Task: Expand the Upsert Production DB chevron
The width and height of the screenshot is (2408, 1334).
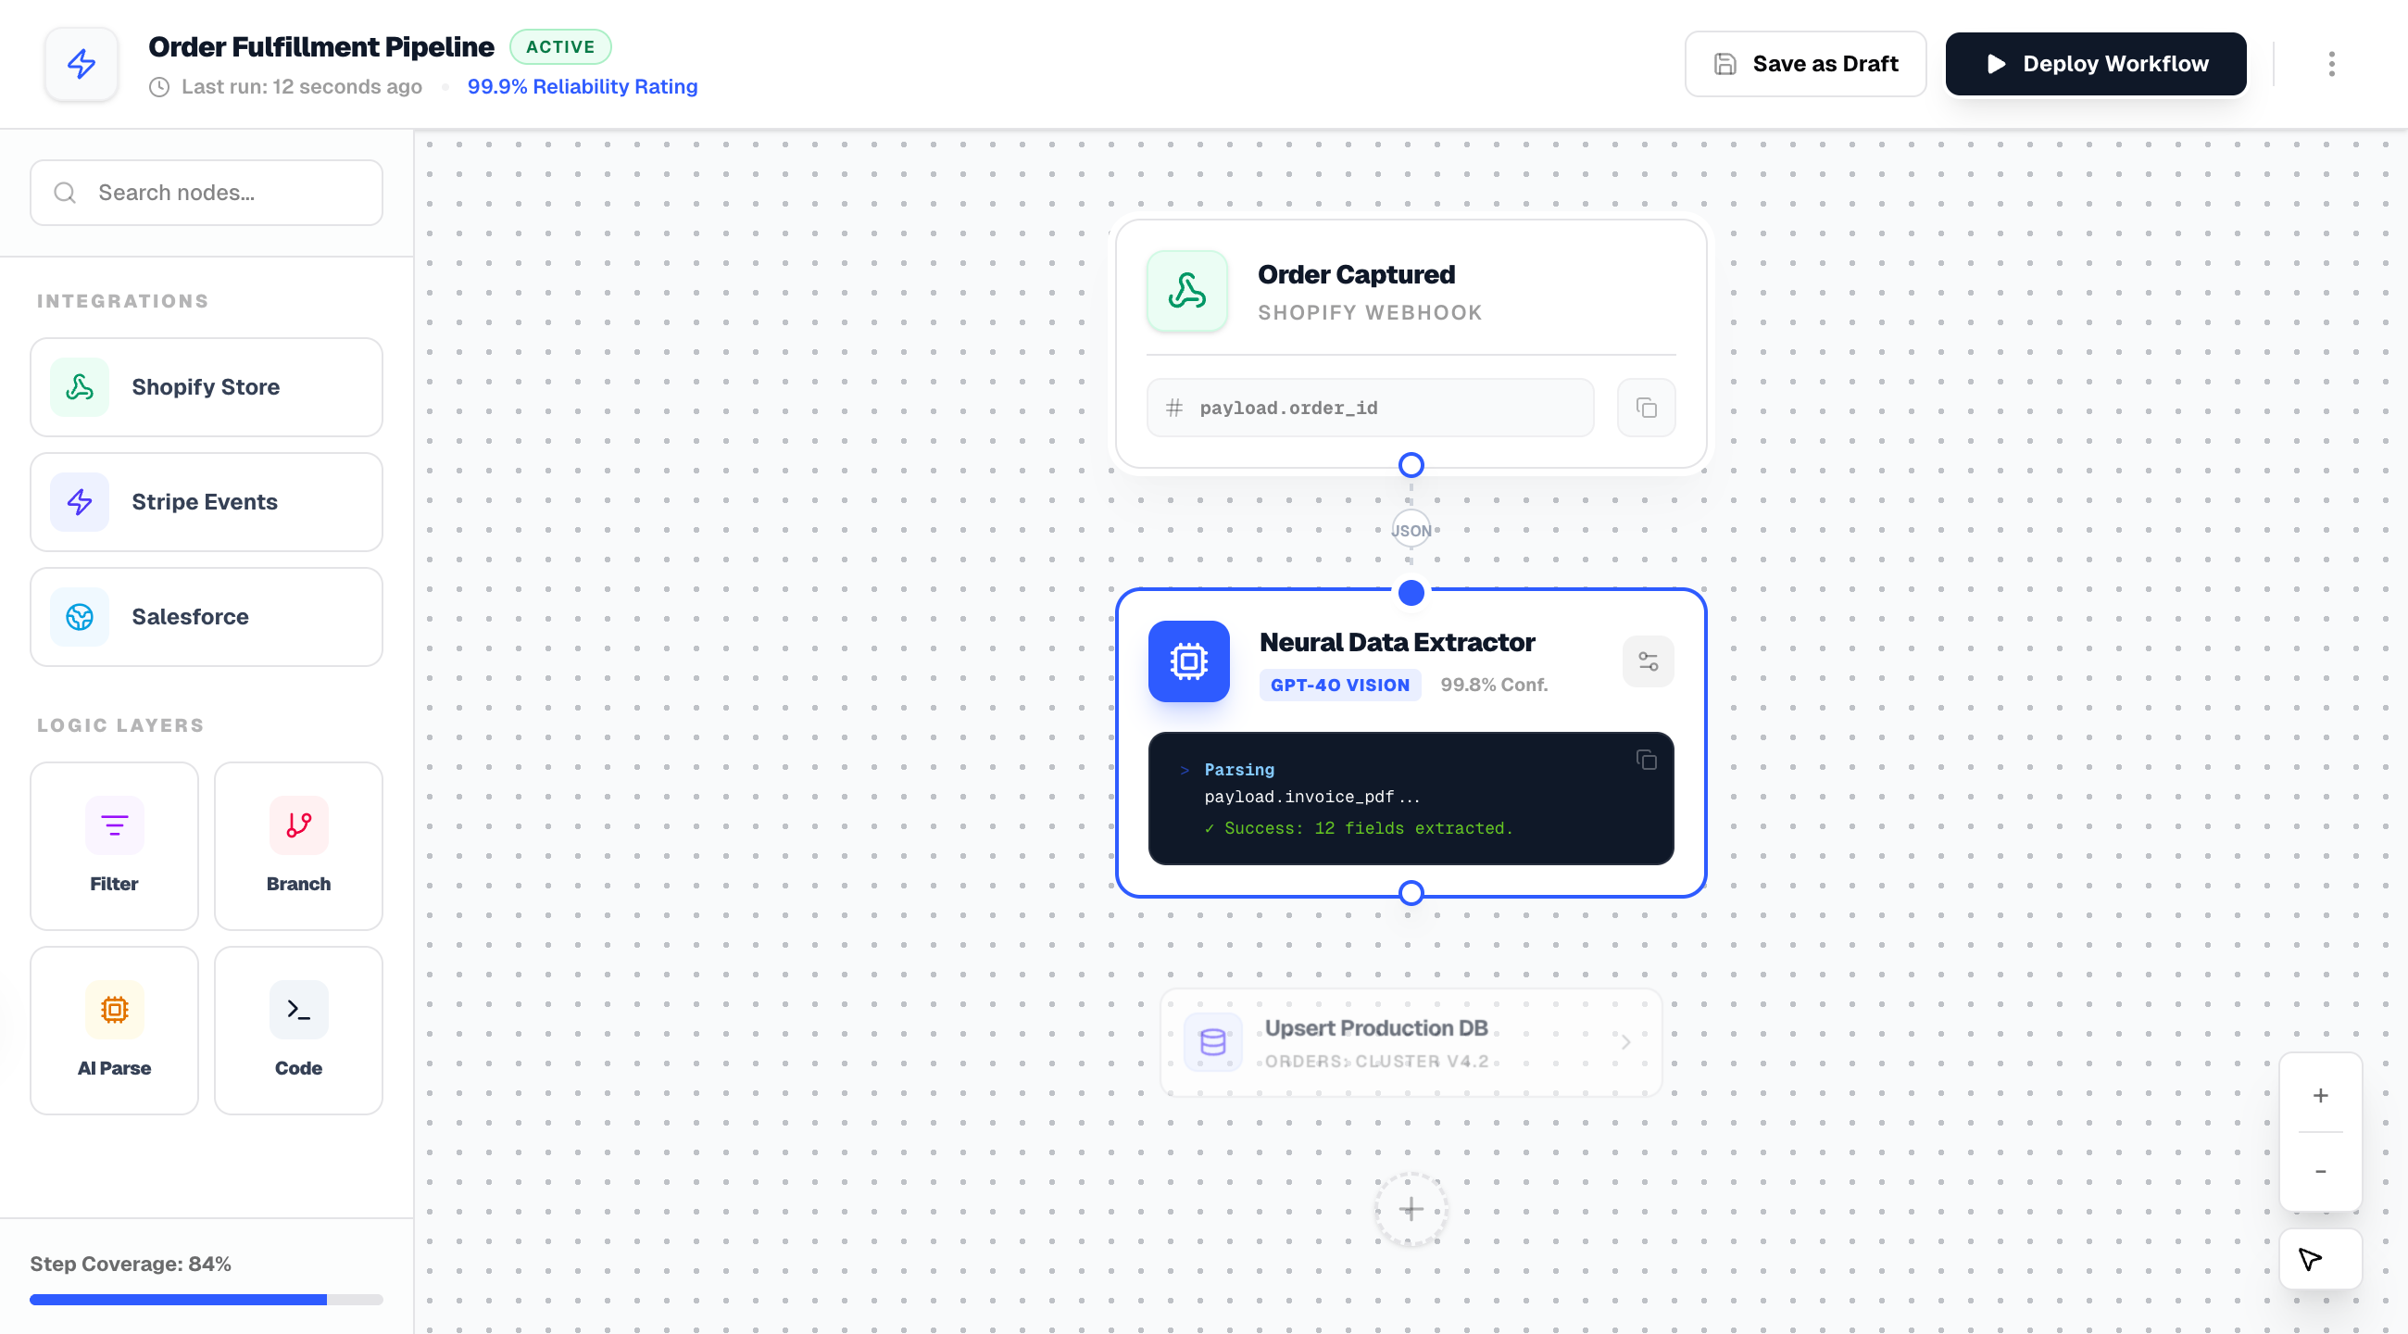Action: [1625, 1042]
